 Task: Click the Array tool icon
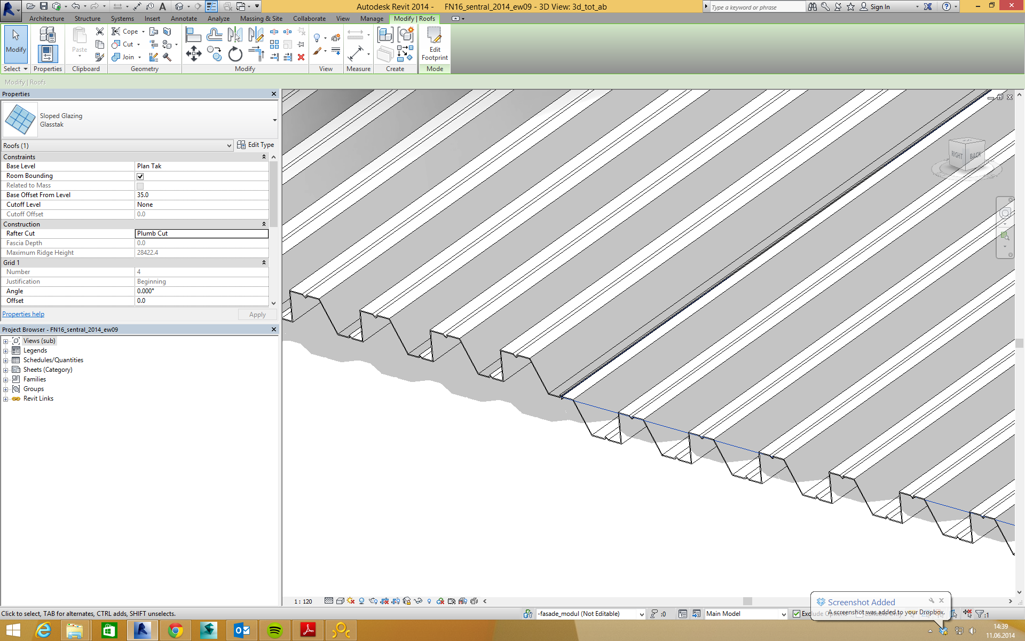(x=274, y=44)
